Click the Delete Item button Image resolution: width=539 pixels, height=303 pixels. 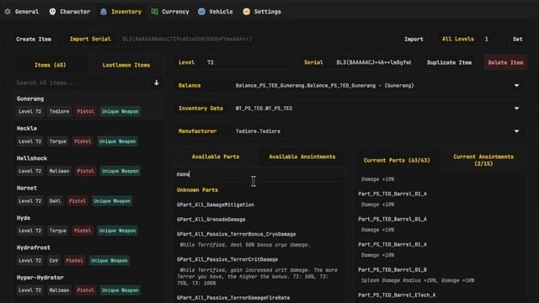(505, 62)
